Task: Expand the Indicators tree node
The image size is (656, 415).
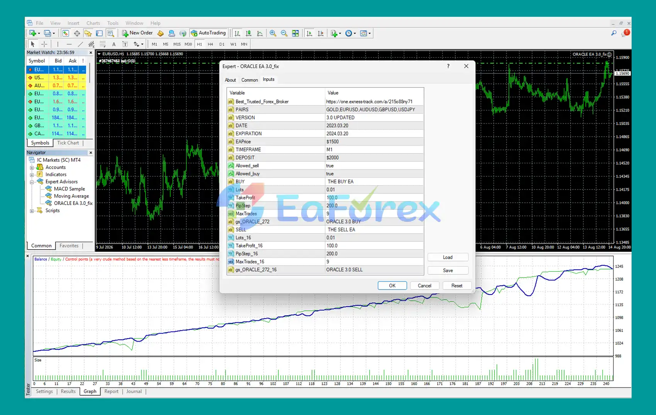Action: pyautogui.click(x=32, y=174)
